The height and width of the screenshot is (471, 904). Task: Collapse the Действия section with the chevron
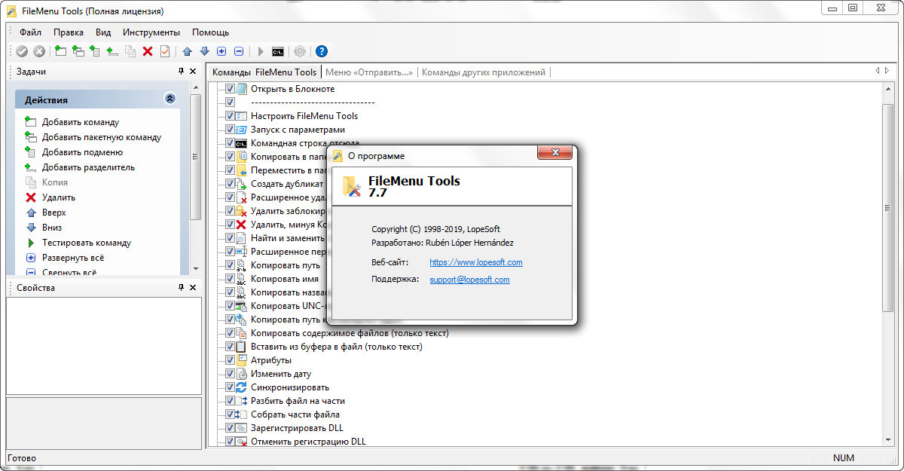coord(169,99)
